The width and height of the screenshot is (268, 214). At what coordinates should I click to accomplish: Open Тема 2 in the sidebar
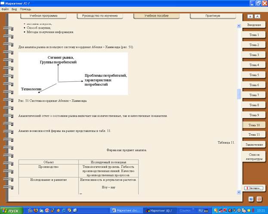point(254,45)
